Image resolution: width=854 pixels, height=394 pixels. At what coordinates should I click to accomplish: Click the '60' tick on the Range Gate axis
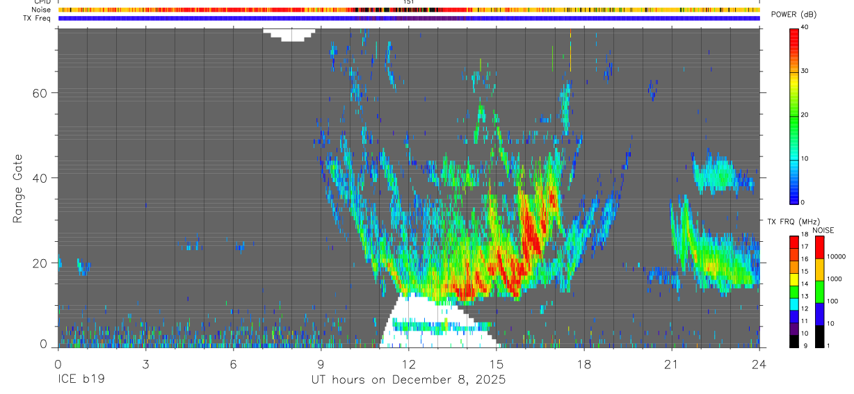pyautogui.click(x=39, y=92)
